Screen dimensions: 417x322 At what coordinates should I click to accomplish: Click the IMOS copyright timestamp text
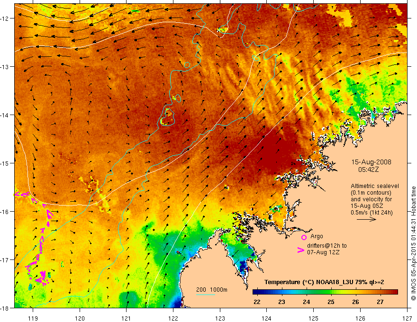(x=413, y=243)
